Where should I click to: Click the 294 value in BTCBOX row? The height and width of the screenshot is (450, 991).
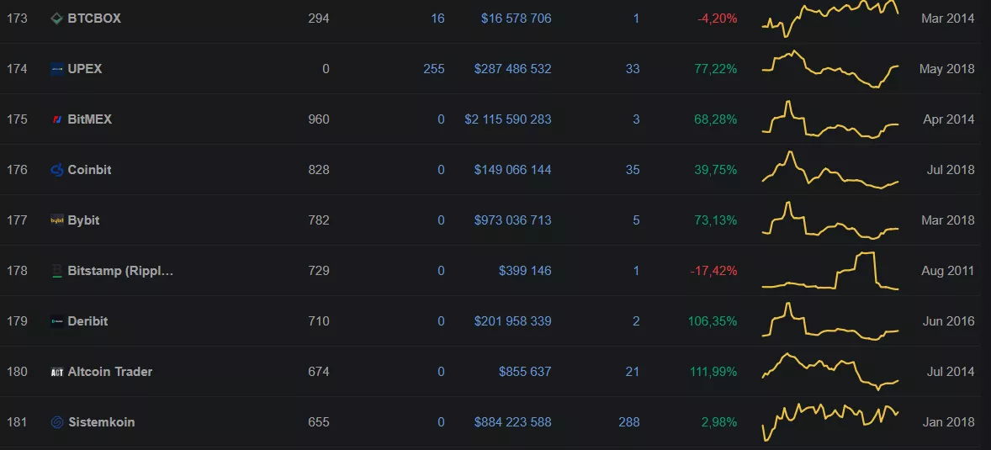(x=319, y=19)
